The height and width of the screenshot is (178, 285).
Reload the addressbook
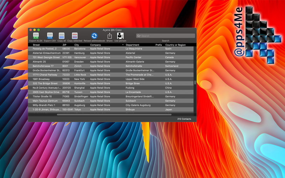(x=94, y=36)
